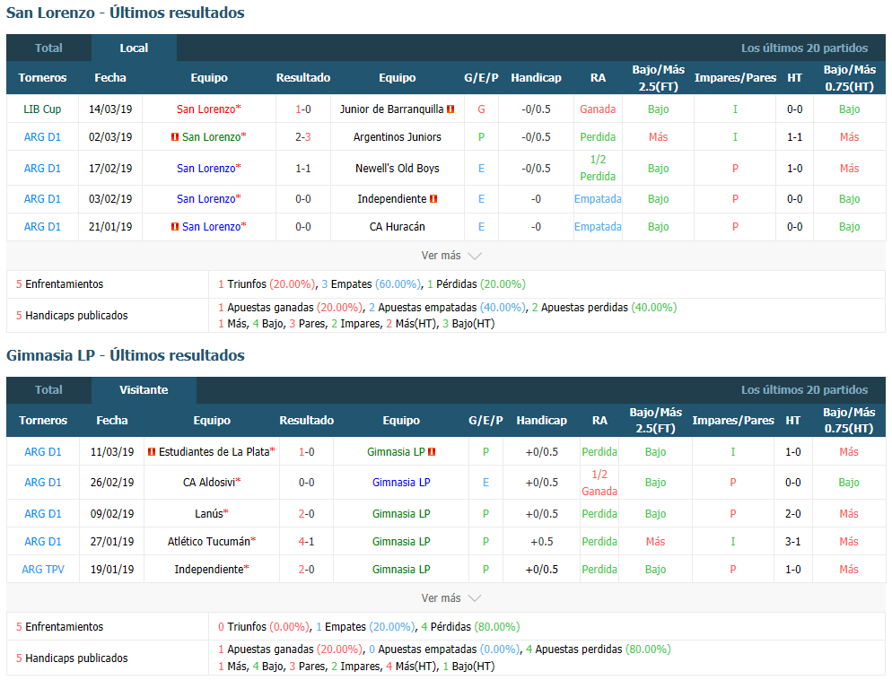Click red card icon before San Lorenzo, 21/01/19 row
Image resolution: width=892 pixels, height=680 pixels.
pos(175,226)
